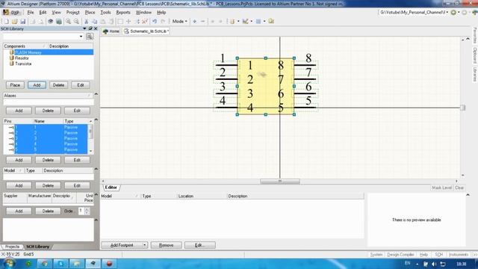The height and width of the screenshot is (269, 478).
Task: Click the Remove button in the Editor
Action: 166,245
